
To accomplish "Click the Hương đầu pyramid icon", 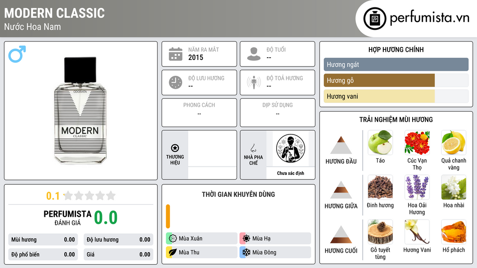I will (341, 145).
